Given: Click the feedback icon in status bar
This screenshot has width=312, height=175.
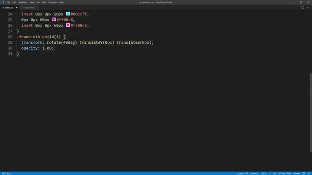Looking at the screenshot, I should [304, 174].
